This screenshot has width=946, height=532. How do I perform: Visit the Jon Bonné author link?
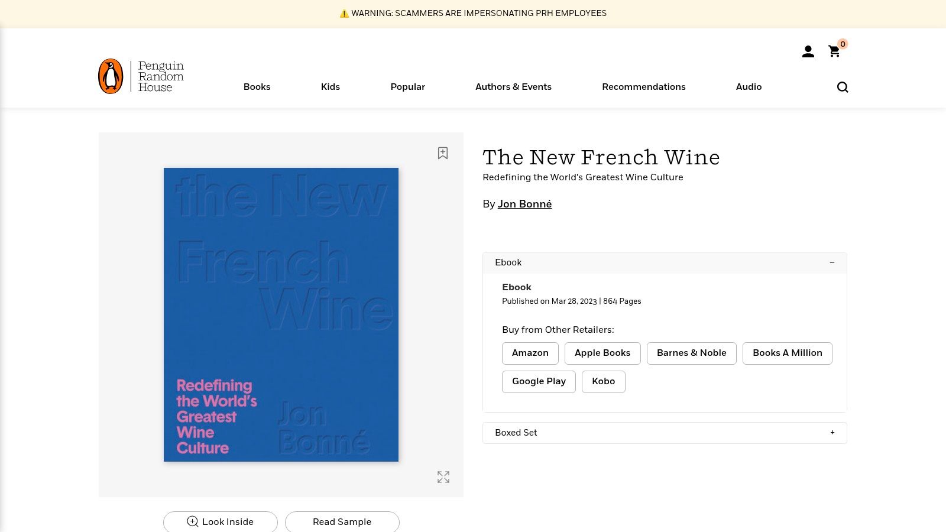tap(524, 205)
